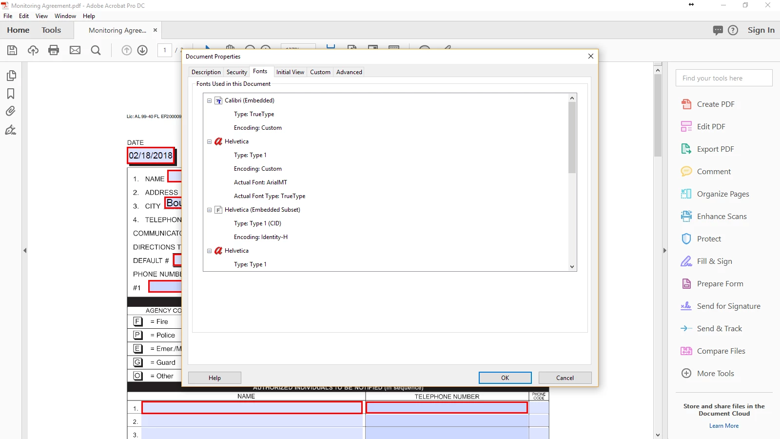Send file by email envelope icon

[75, 50]
